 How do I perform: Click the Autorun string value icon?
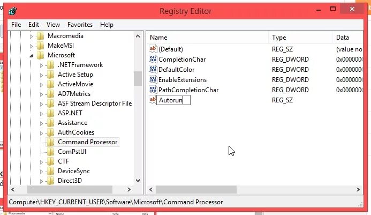(153, 100)
